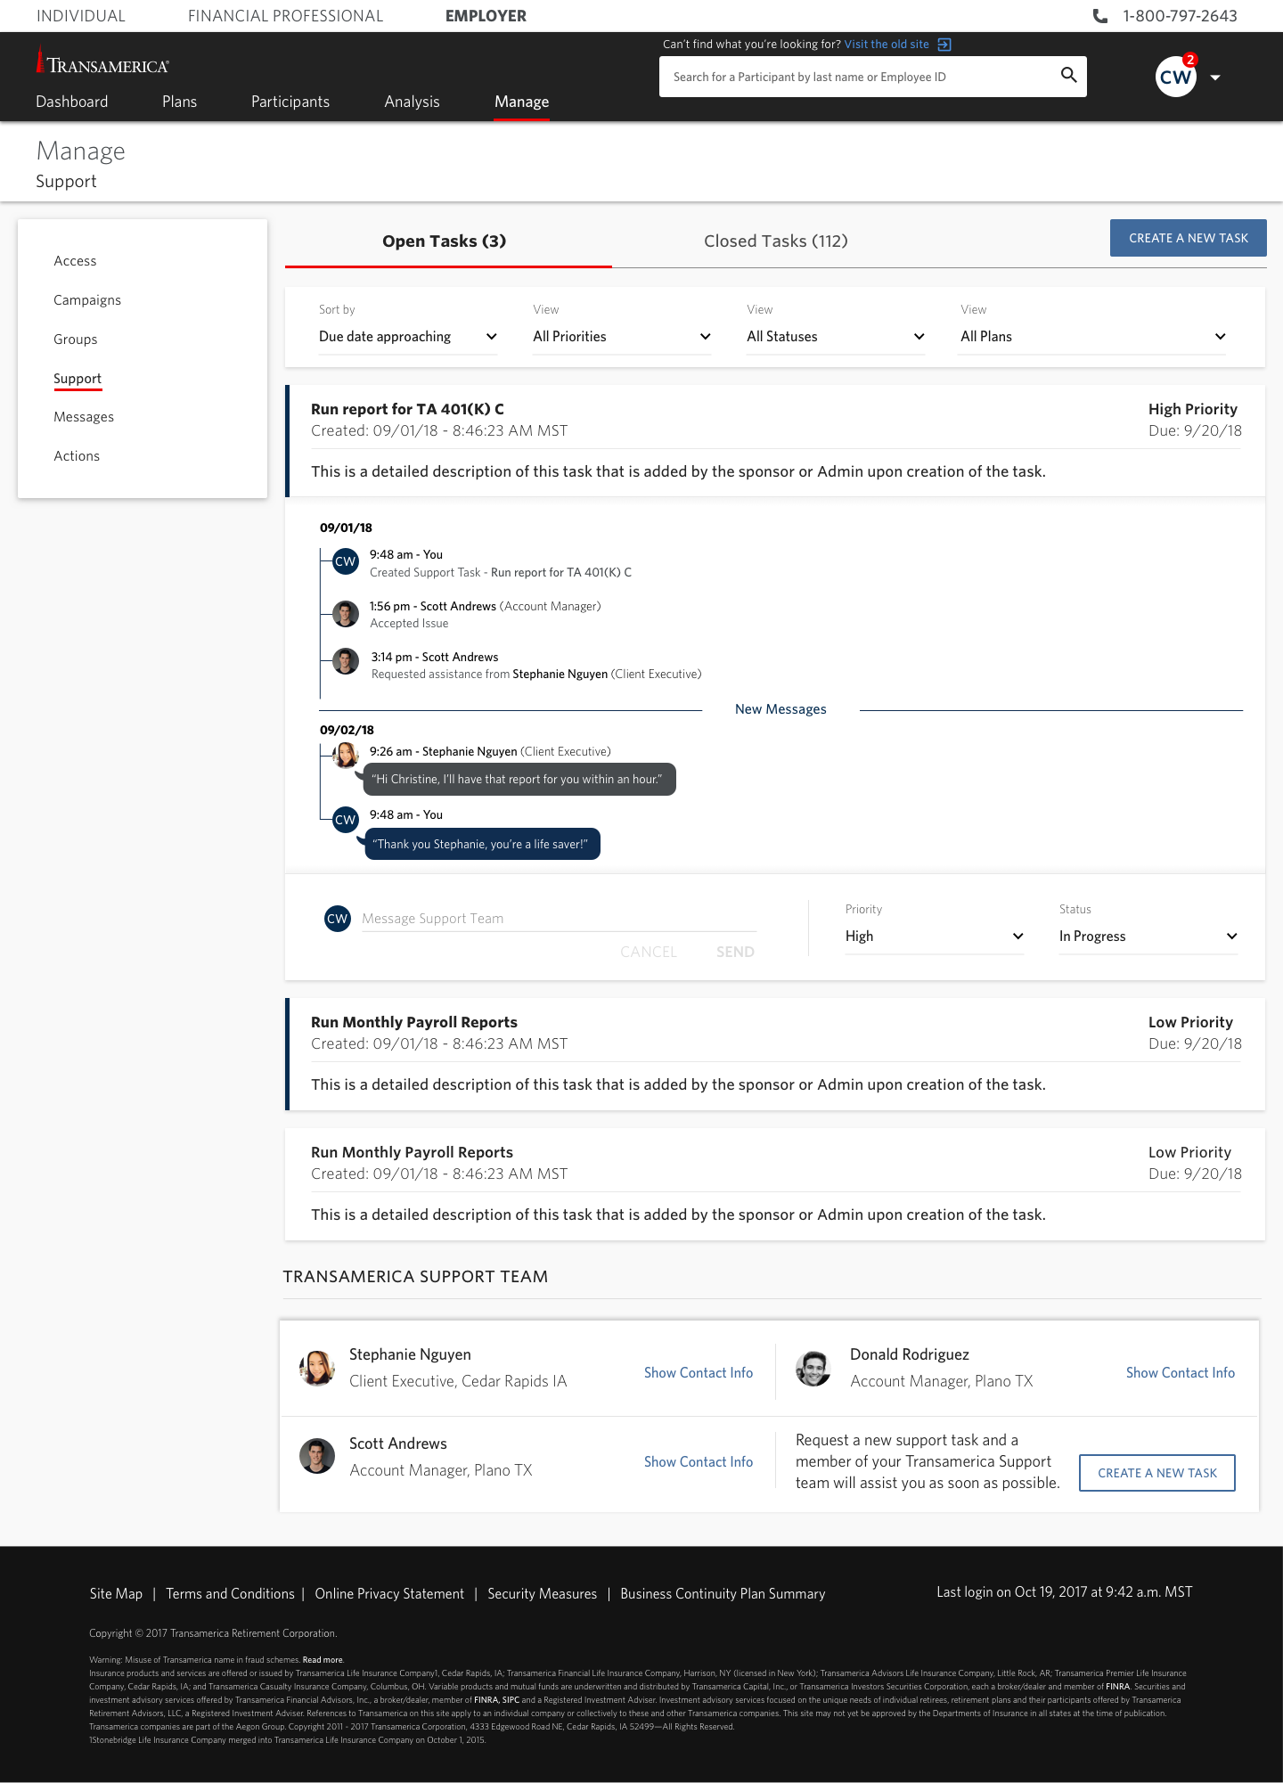Click the Transamerica logo
The image size is (1283, 1783).
click(102, 61)
